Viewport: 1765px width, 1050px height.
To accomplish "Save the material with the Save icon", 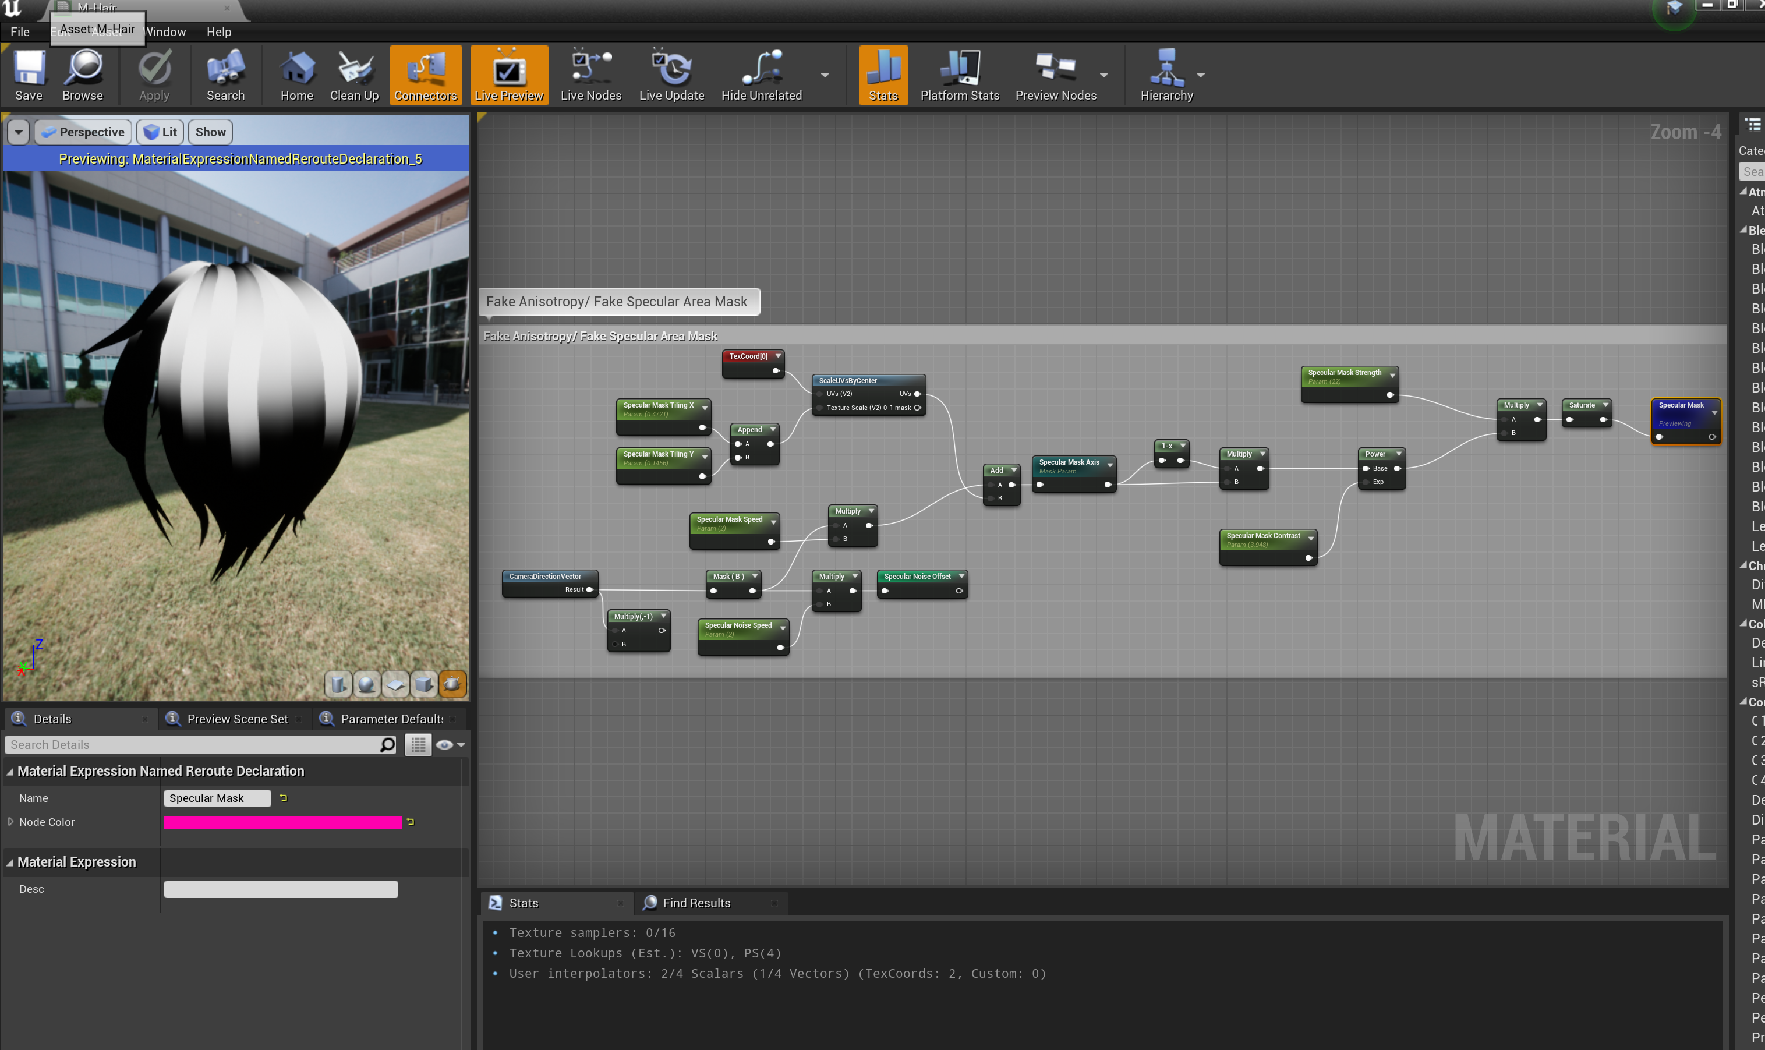I will pos(29,76).
